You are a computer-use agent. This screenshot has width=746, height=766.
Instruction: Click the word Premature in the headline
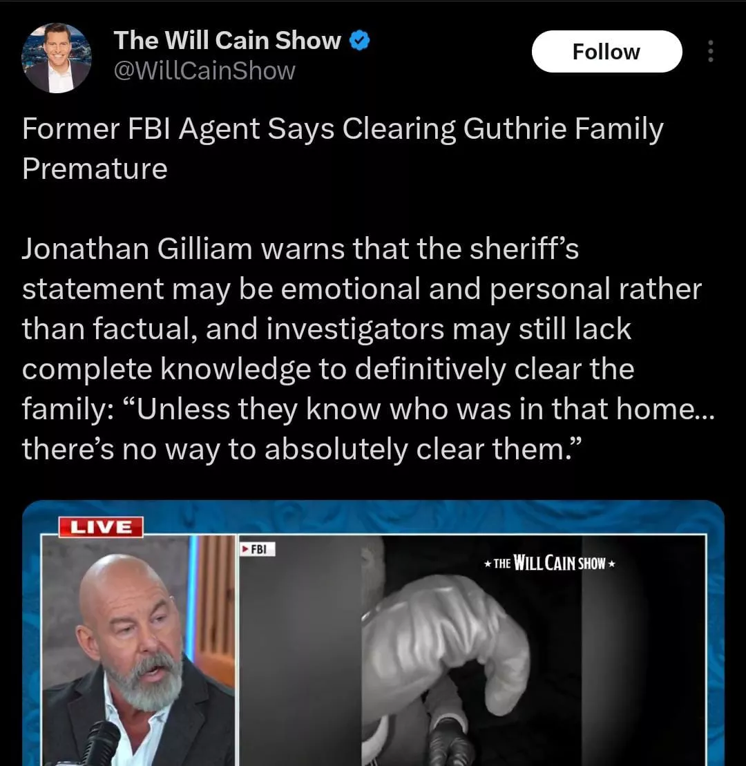(x=95, y=169)
